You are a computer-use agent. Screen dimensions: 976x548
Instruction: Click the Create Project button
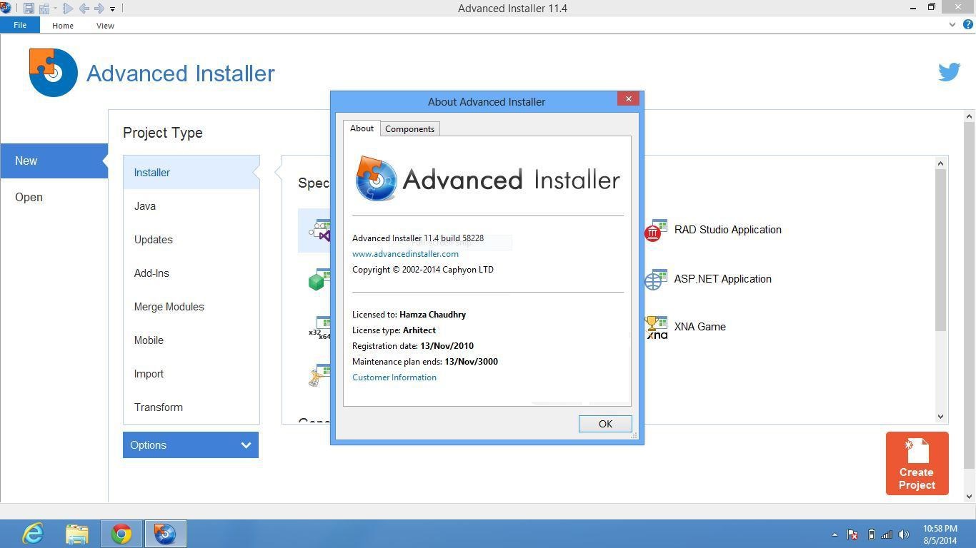(x=917, y=463)
